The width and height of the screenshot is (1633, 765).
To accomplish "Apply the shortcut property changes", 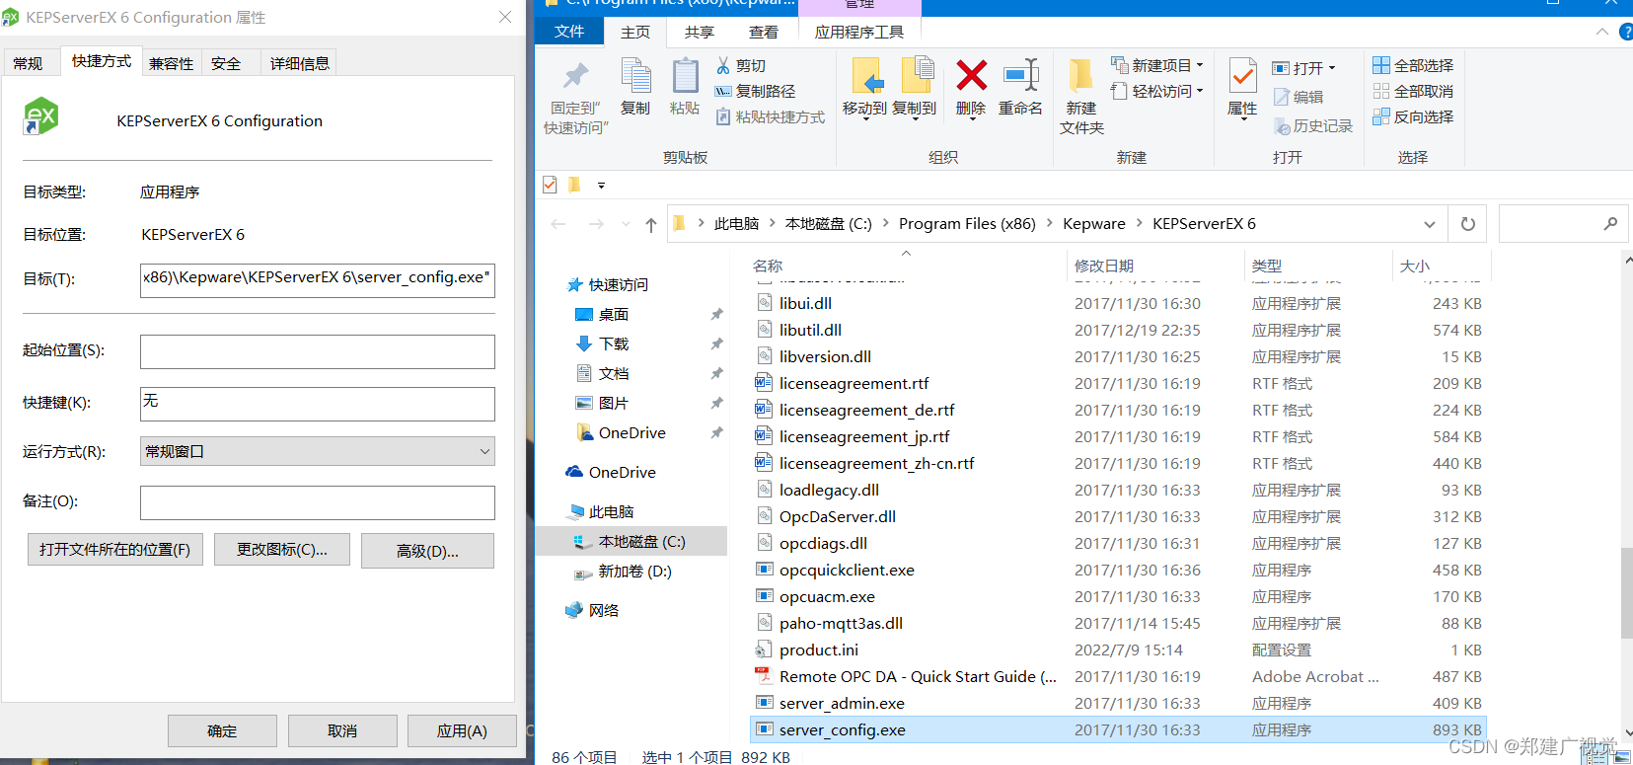I will (x=462, y=730).
